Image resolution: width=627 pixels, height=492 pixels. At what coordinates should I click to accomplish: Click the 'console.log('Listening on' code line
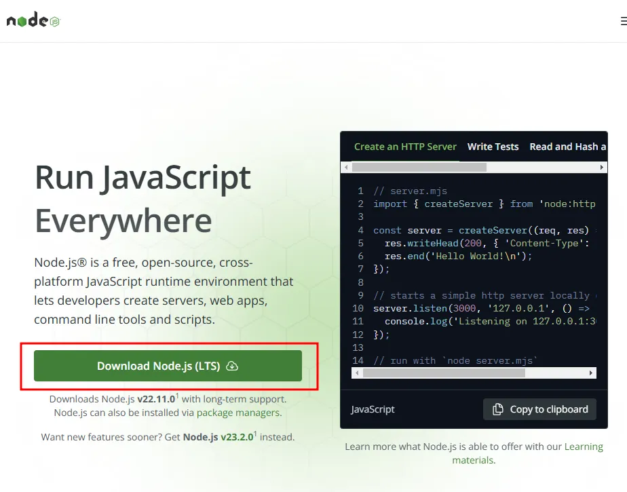click(490, 321)
